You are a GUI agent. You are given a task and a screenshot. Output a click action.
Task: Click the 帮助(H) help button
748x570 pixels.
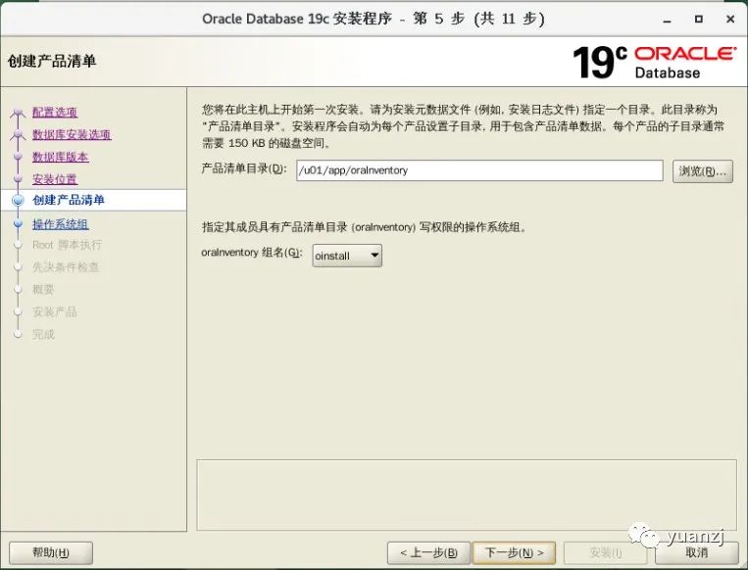(x=51, y=552)
